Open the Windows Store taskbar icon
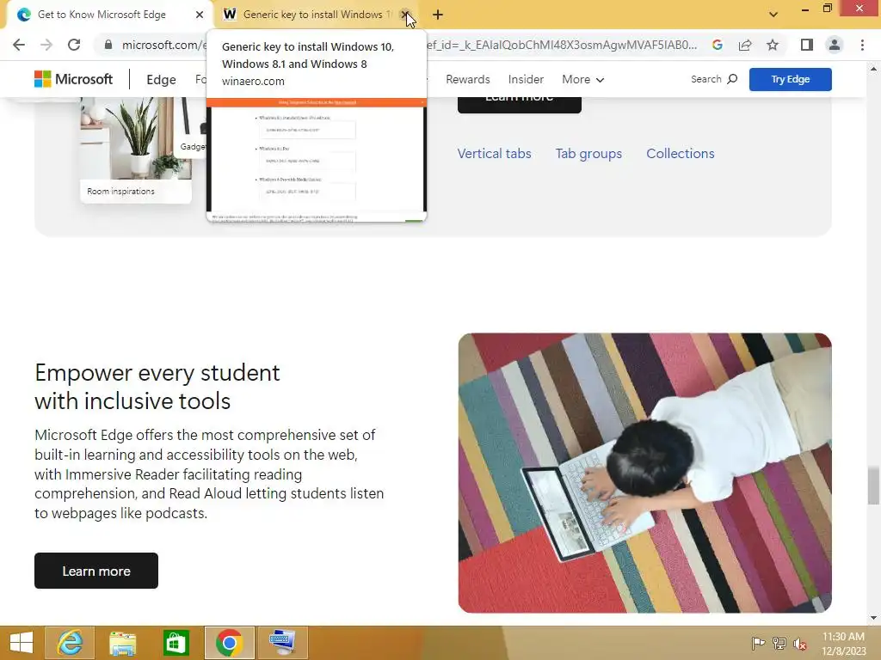 (176, 643)
